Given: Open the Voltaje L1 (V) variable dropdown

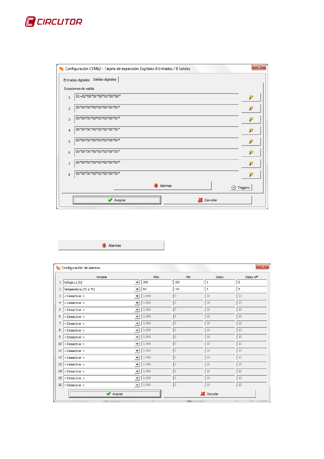Looking at the screenshot, I should click(137, 283).
